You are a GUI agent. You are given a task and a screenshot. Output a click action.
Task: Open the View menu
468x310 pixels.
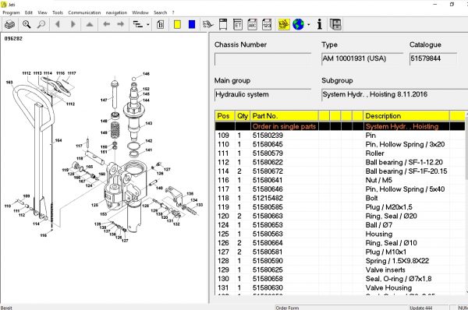(42, 12)
